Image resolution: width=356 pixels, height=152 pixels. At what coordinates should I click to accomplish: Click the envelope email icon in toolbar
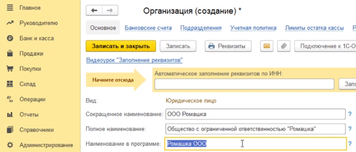[x=266, y=46]
